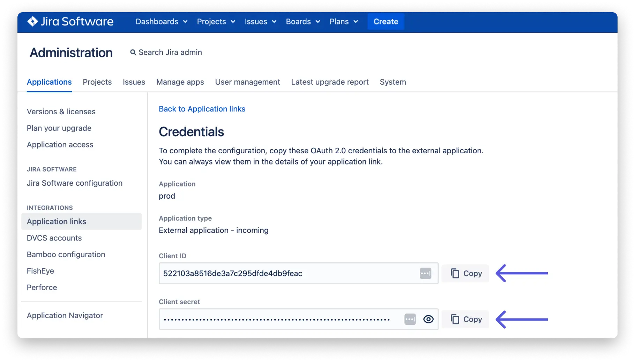This screenshot has height=361, width=635.
Task: Open the Issues dropdown in the top bar
Action: tap(261, 22)
